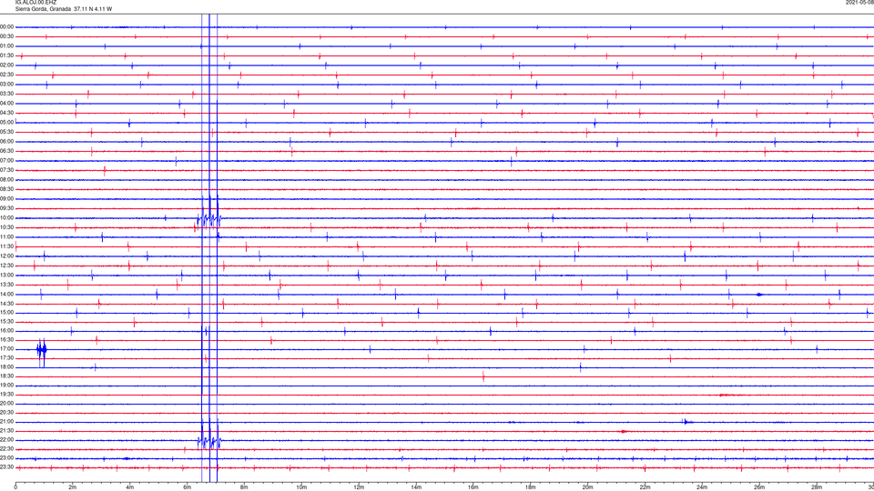This screenshot has width=874, height=491.
Task: Pick the 15:00 trace label
Action: (7, 313)
